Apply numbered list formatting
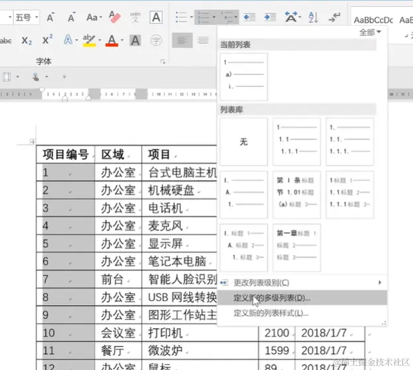This screenshot has width=413, height=370. point(204,17)
